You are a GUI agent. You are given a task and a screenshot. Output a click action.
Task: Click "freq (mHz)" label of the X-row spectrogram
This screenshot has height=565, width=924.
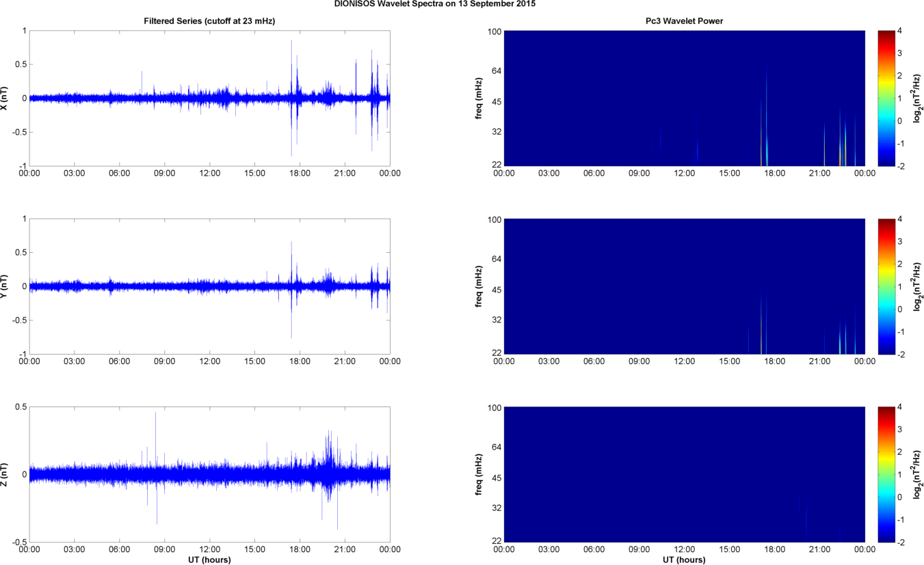tap(479, 98)
